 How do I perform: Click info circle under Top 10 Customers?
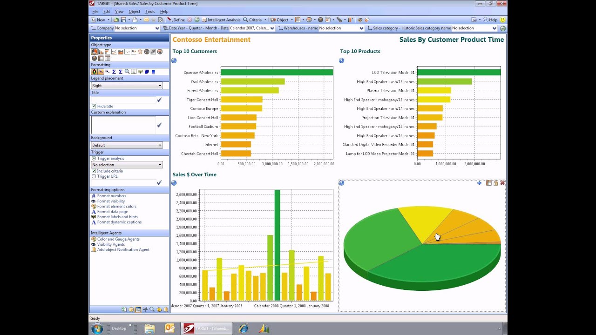tap(174, 60)
